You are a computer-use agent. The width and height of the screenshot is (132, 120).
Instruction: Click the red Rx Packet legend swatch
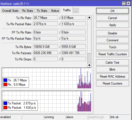5,107
